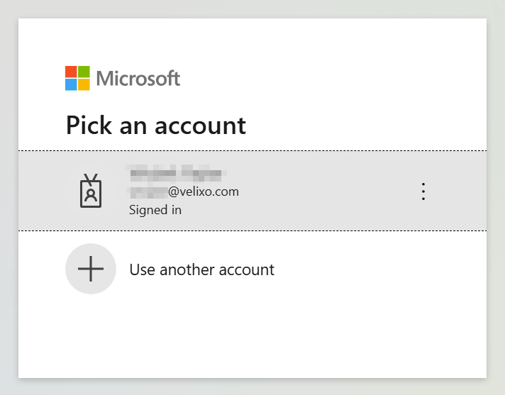Click the Microsoft four-square logo

77,78
